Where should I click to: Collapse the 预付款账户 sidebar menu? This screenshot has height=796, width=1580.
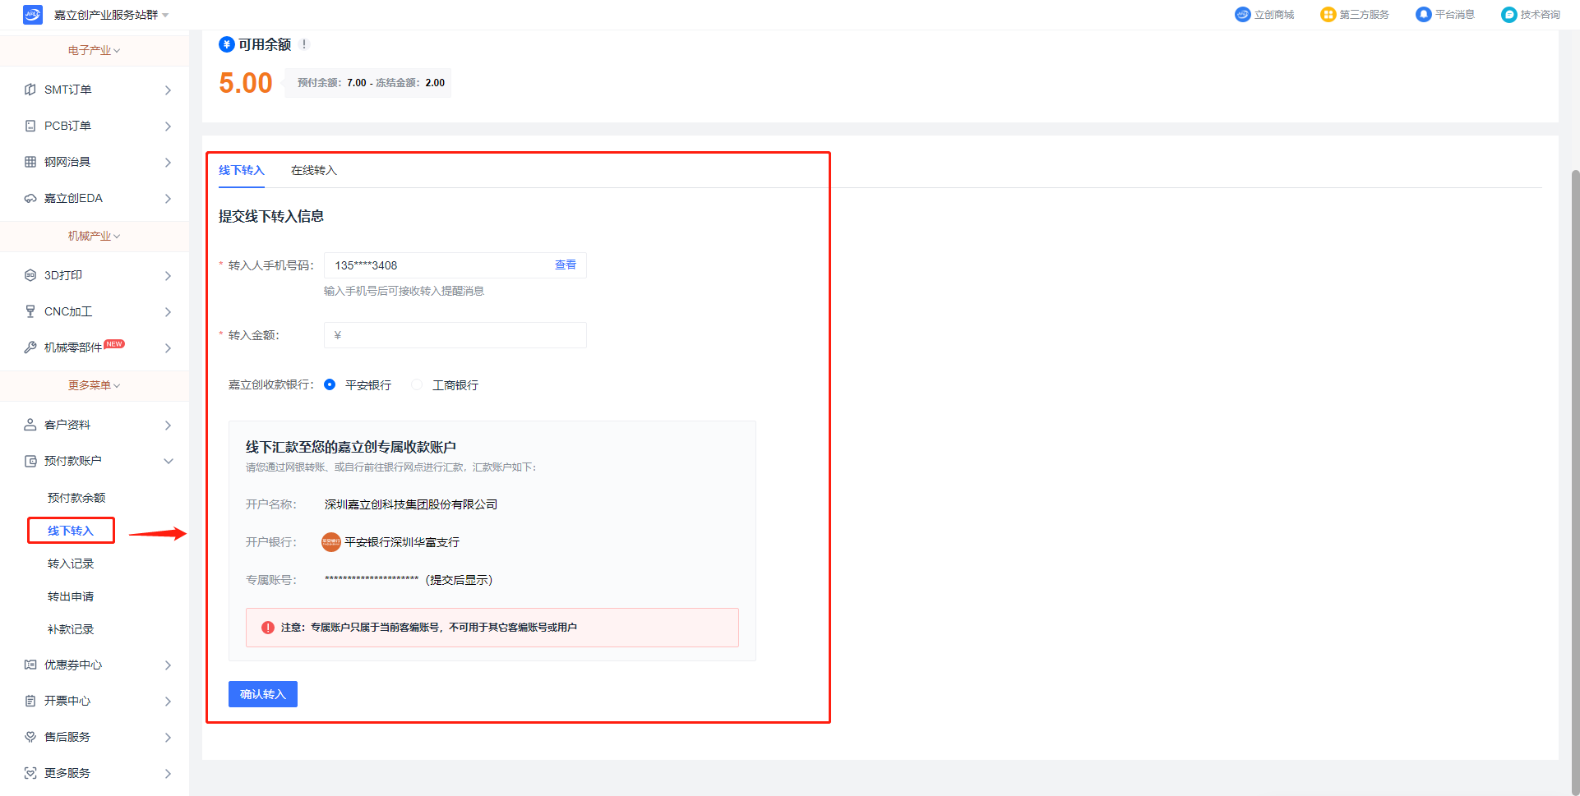(x=168, y=461)
